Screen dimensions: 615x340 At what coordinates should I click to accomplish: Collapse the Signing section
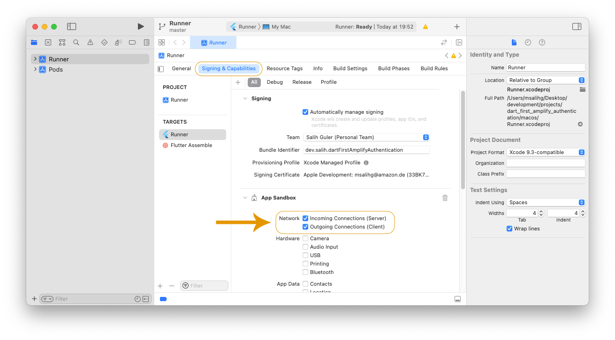(245, 98)
